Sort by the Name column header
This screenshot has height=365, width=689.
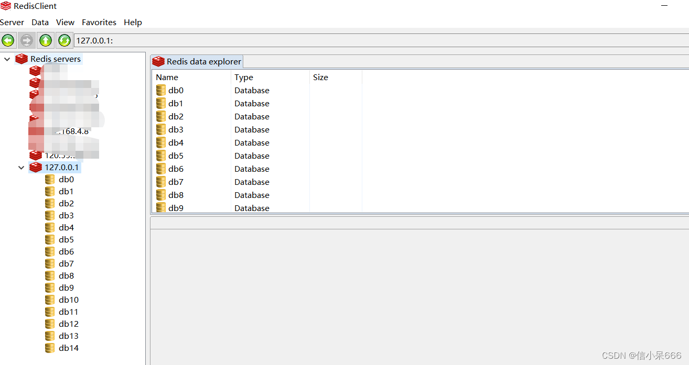click(x=191, y=77)
